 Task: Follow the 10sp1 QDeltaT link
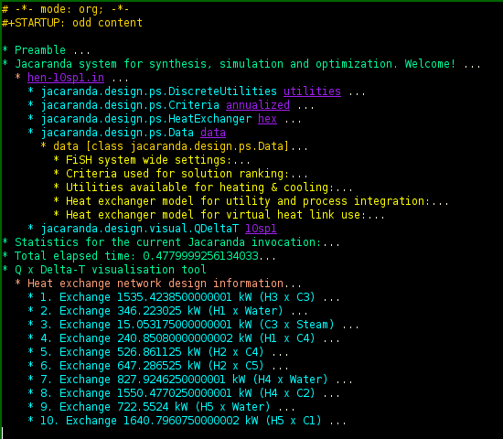[261, 229]
